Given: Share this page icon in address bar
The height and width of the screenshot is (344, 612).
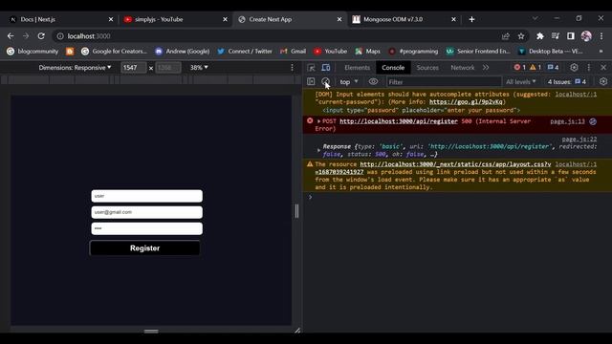Looking at the screenshot, I should point(506,36).
